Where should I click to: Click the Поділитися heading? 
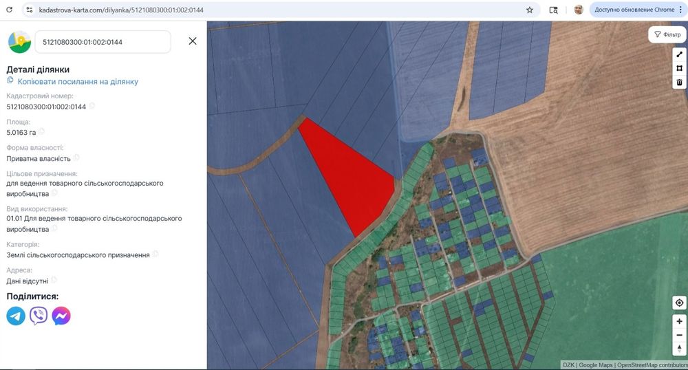click(x=32, y=296)
